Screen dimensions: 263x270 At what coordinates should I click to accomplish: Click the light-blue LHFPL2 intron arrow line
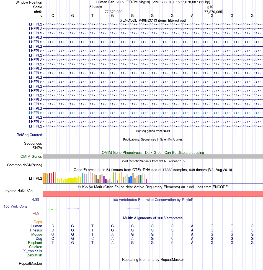tap(153, 113)
